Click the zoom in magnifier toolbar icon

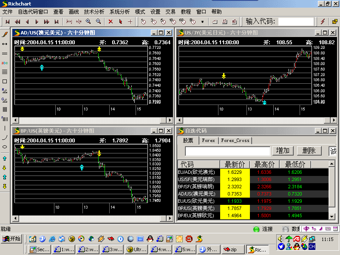point(88,22)
